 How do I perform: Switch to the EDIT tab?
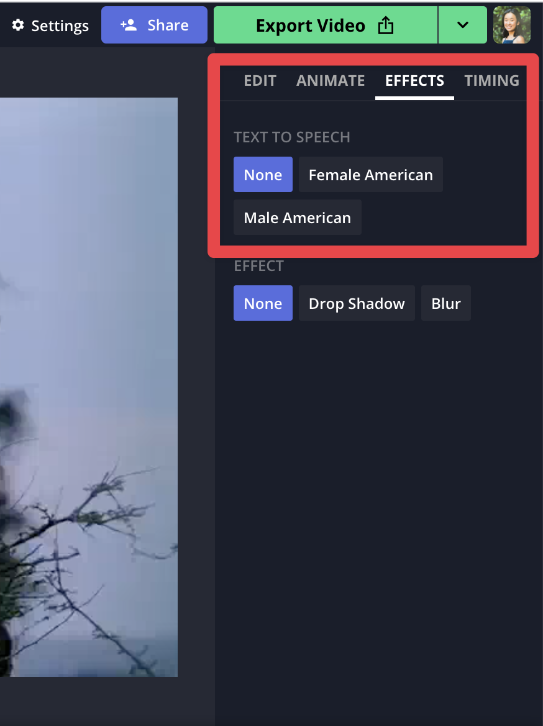(x=260, y=81)
